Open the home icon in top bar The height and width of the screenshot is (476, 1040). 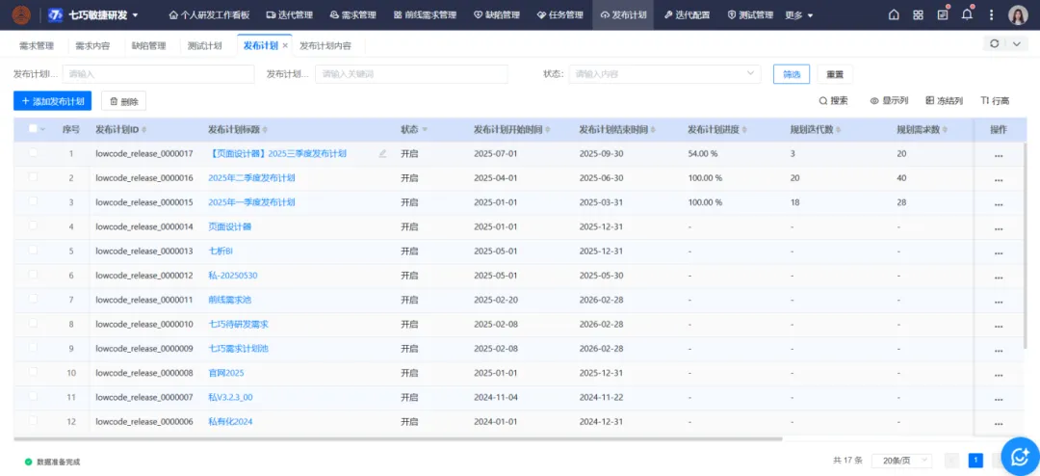pyautogui.click(x=894, y=15)
